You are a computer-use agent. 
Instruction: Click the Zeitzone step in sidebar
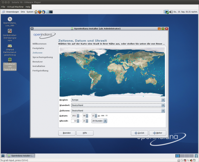pos(37,53)
